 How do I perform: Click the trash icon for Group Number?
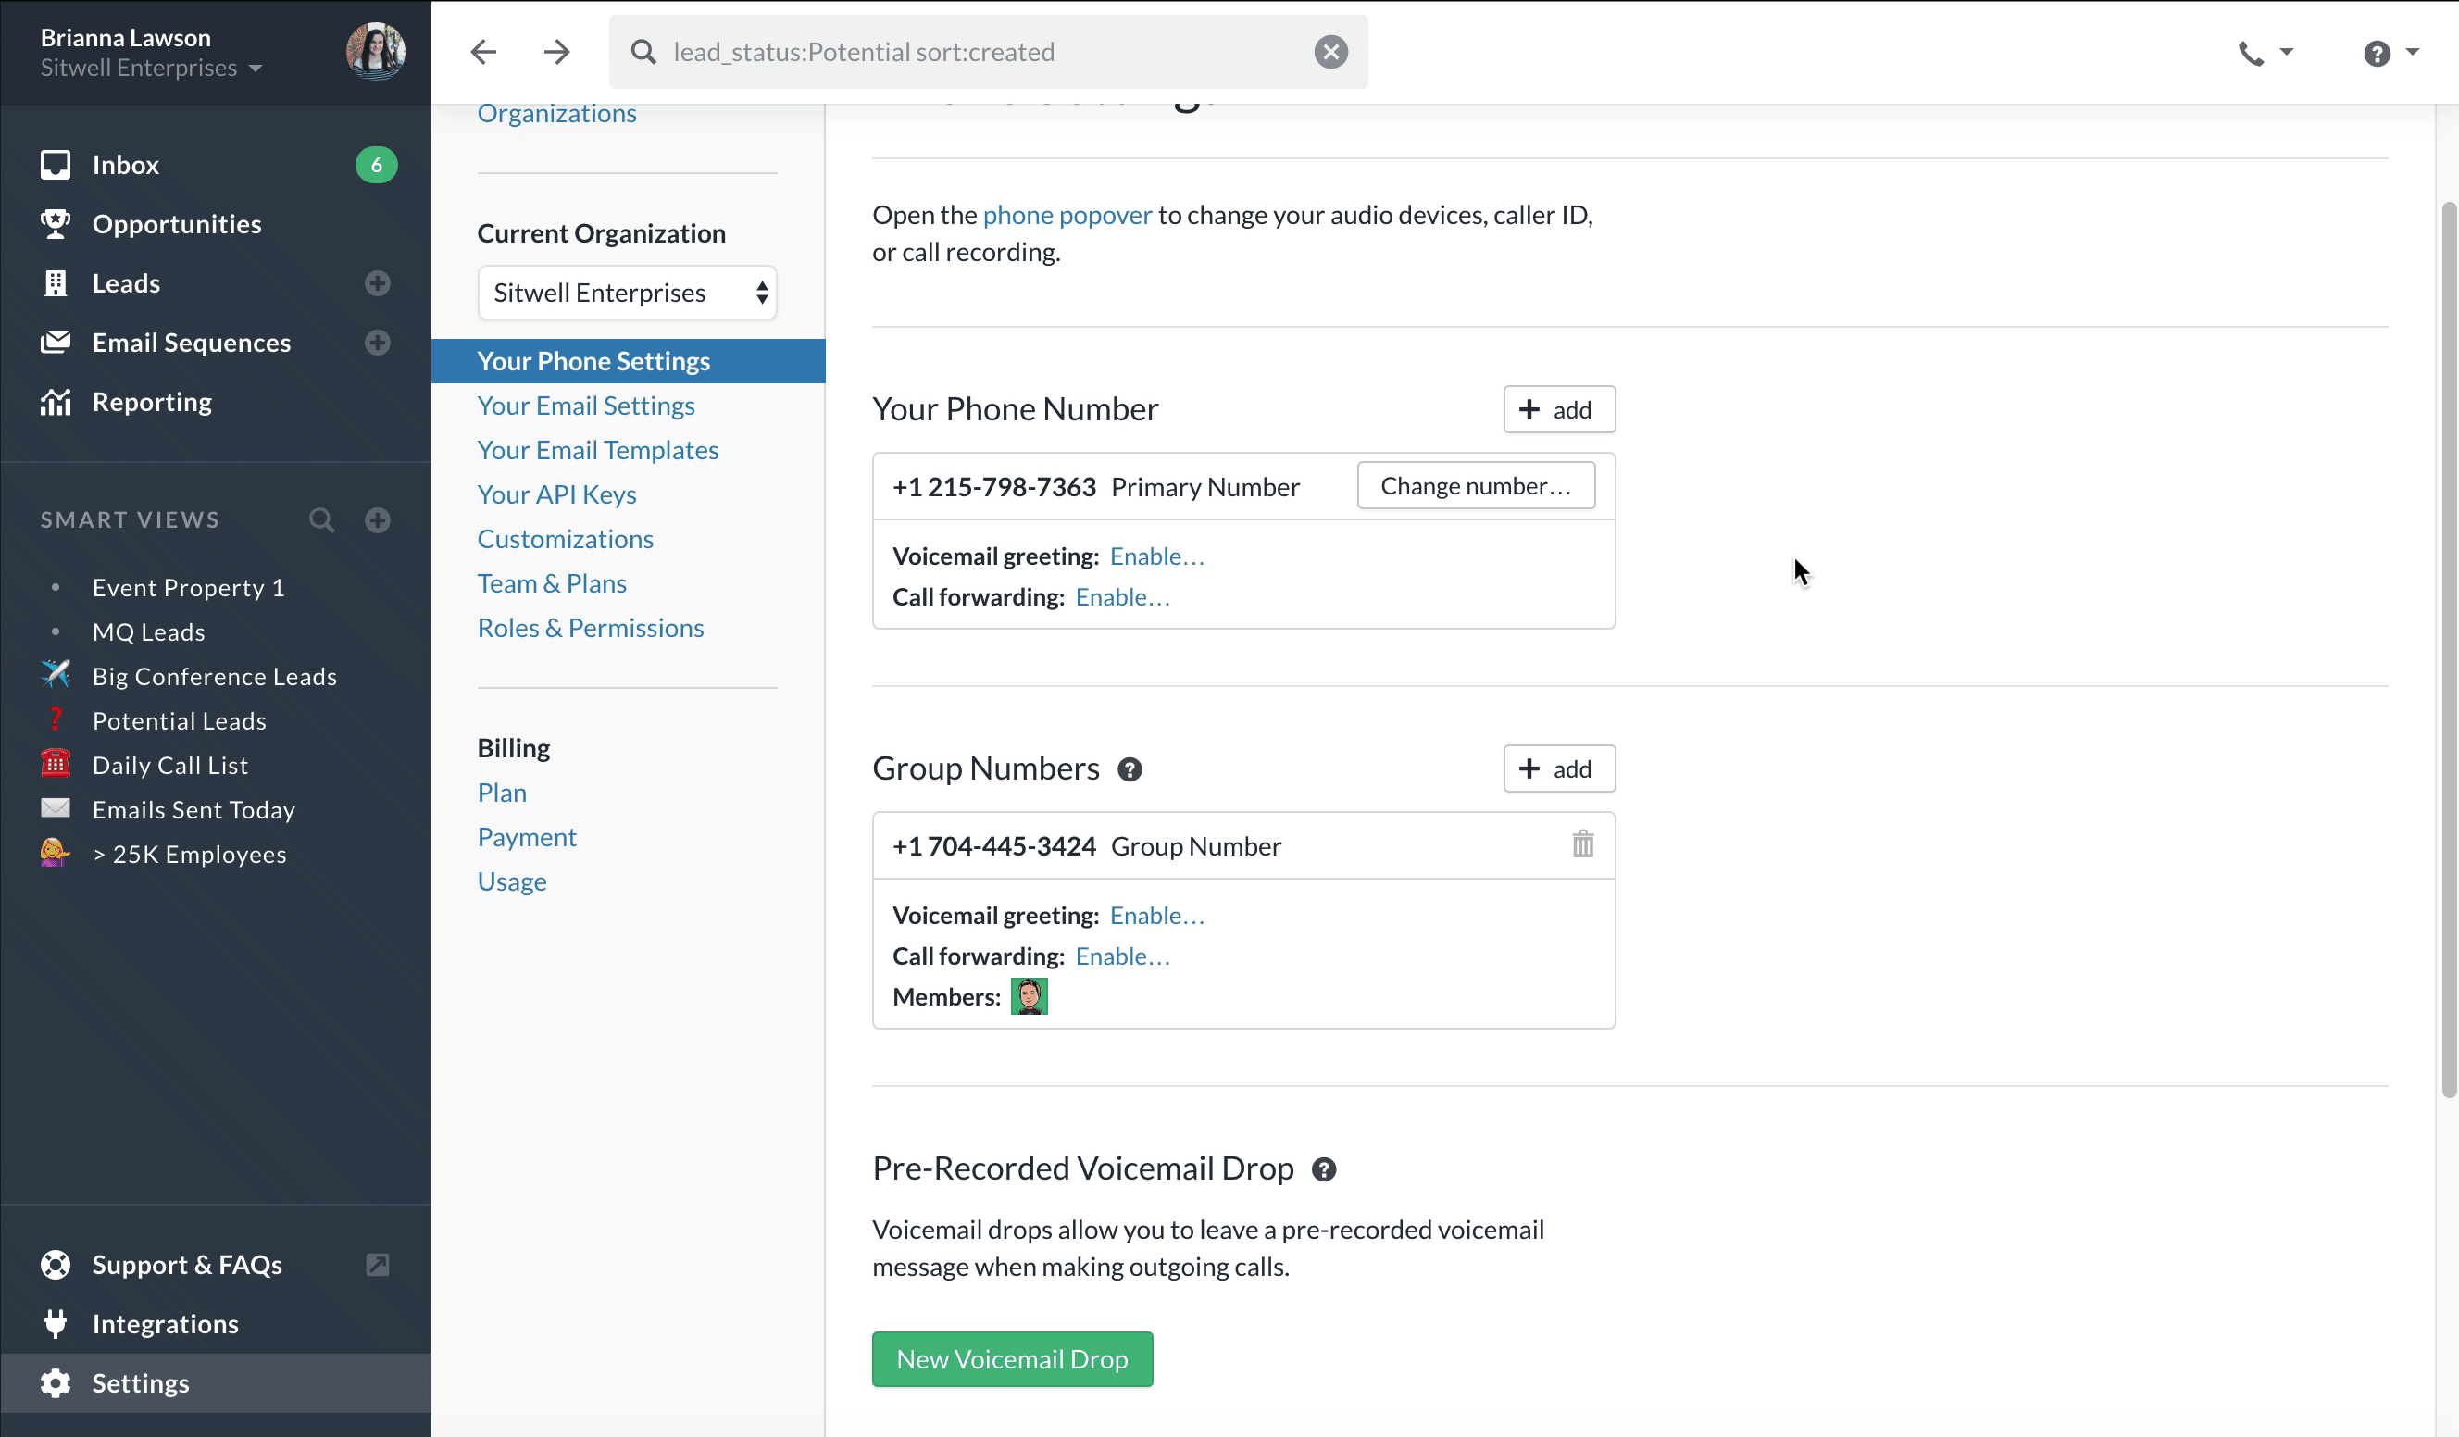pyautogui.click(x=1581, y=844)
